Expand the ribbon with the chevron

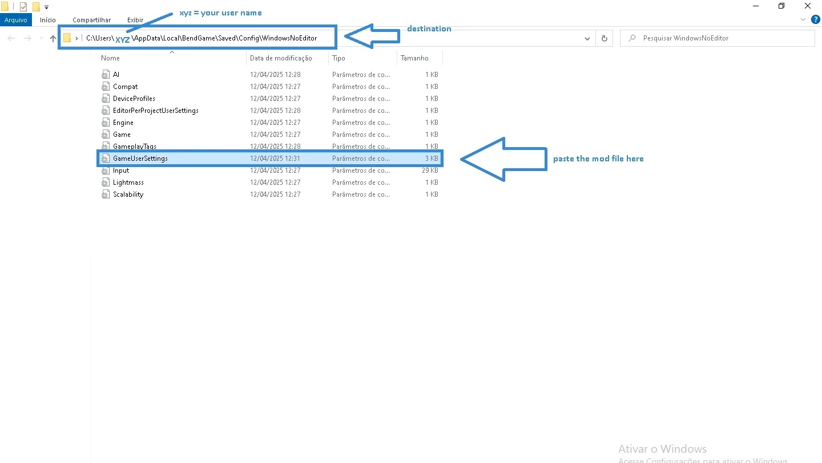tap(803, 19)
